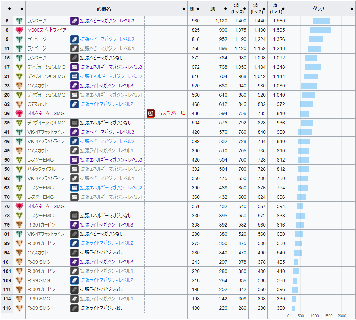Click the gray light magazine icon in rank 49 row
Viewport: 356px width, 320px height.
click(74, 151)
